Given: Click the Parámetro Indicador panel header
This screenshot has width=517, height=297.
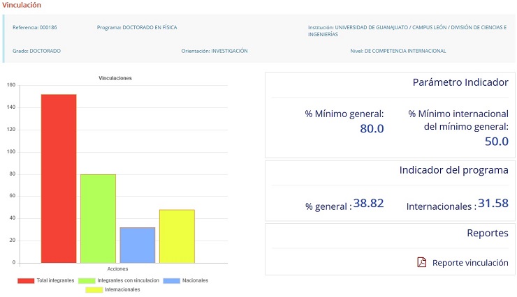Looking at the screenshot, I should (460, 82).
